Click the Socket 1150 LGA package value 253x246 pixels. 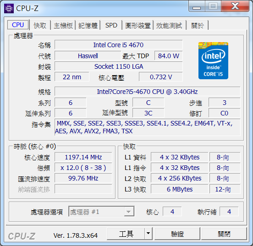[118, 66]
